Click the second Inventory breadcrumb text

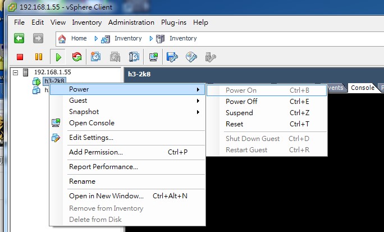pyautogui.click(x=183, y=38)
